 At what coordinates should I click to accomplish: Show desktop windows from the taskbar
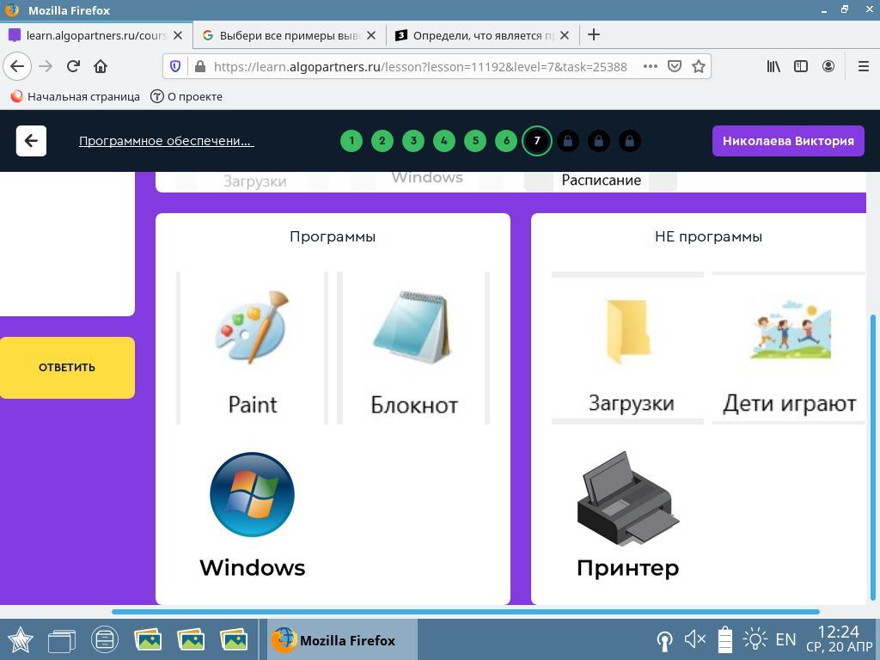tap(62, 639)
